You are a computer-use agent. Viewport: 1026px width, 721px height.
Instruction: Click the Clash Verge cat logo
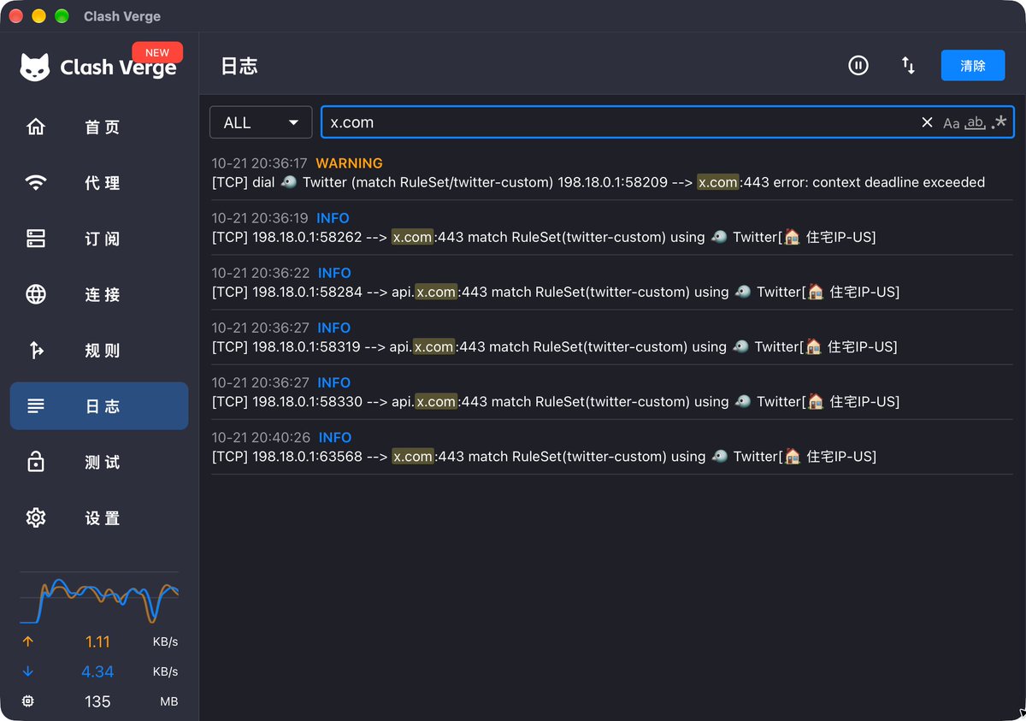point(35,68)
